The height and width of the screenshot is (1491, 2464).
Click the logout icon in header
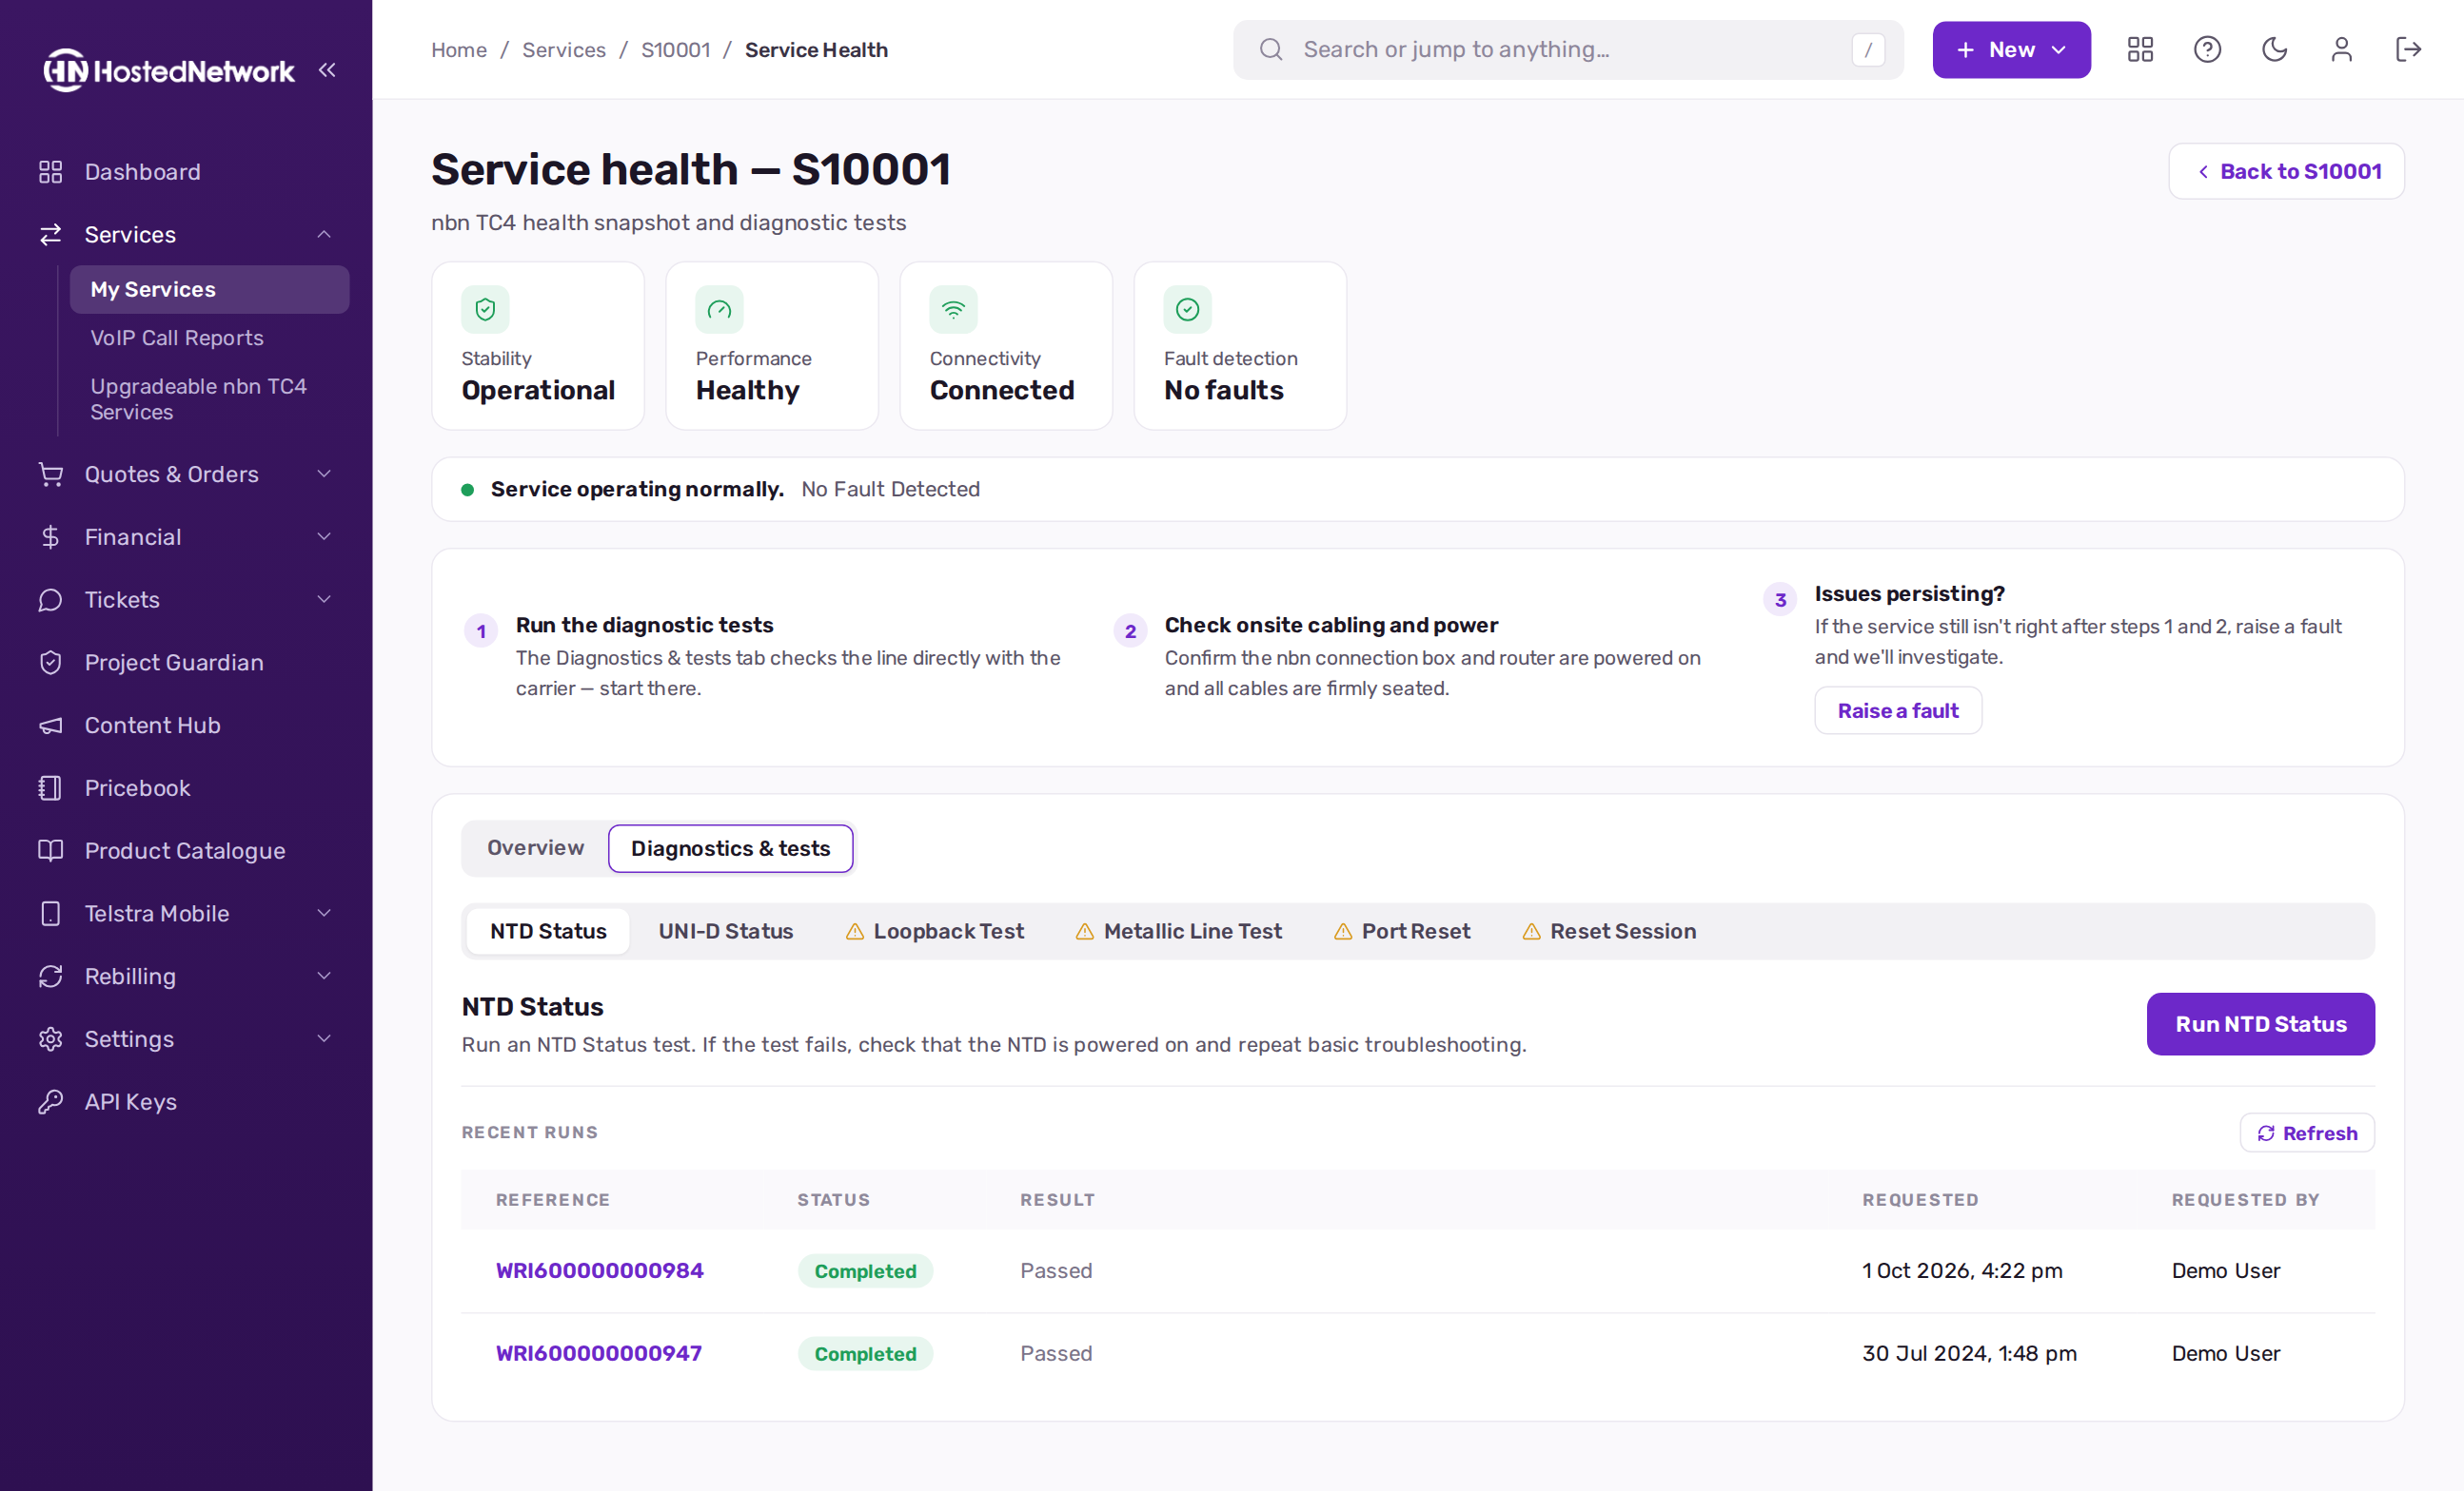[x=2408, y=50]
